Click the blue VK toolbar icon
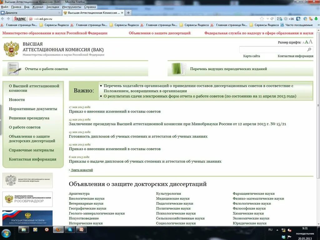Viewport: 320px width, 240px height. [x=298, y=19]
